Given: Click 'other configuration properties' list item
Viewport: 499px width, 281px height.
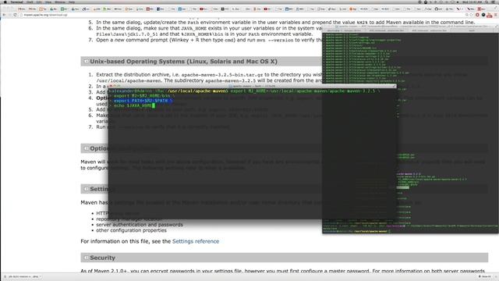Looking at the screenshot, I should pos(131,230).
